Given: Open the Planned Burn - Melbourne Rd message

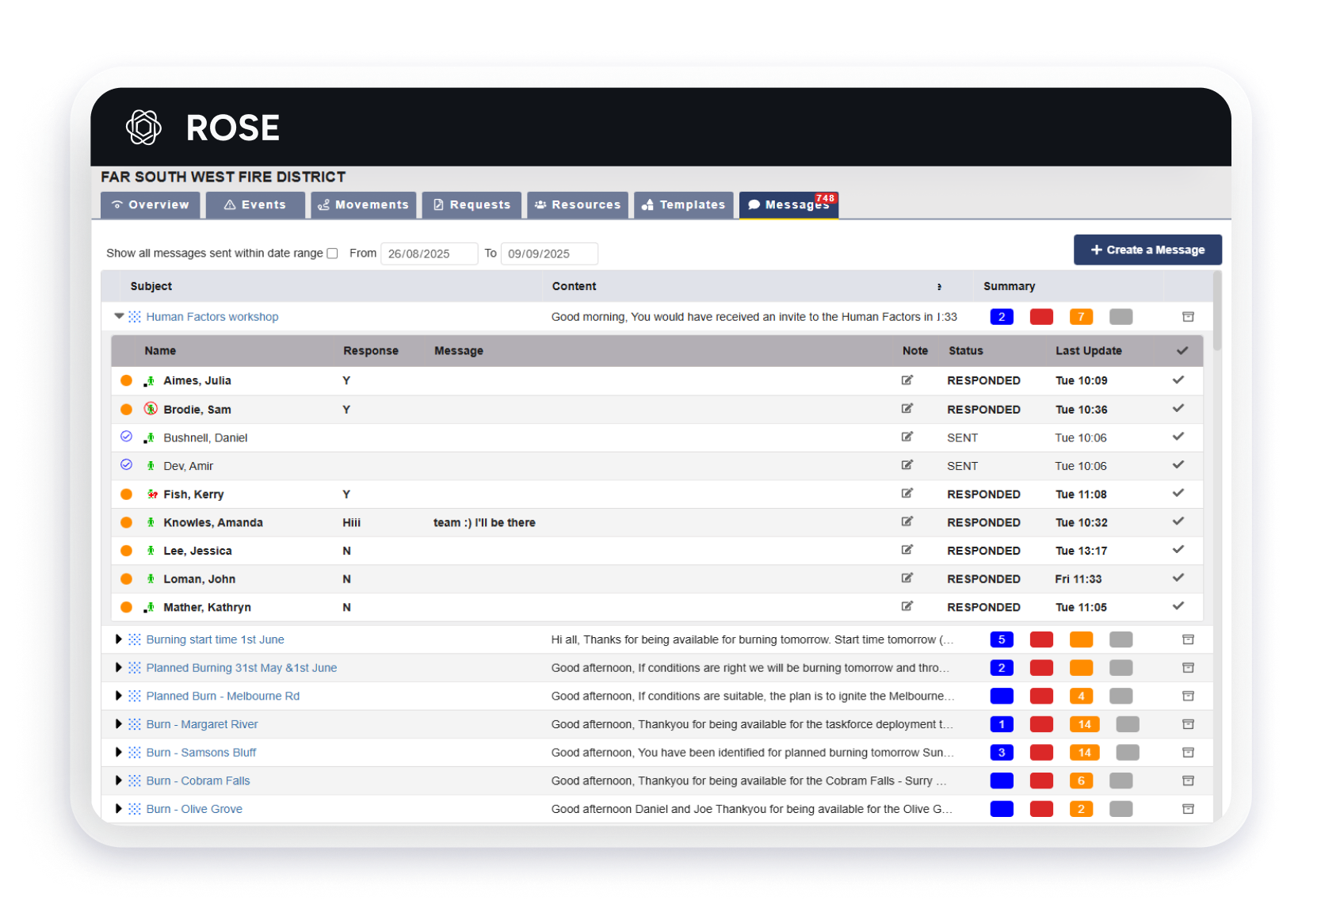Looking at the screenshot, I should coord(223,696).
